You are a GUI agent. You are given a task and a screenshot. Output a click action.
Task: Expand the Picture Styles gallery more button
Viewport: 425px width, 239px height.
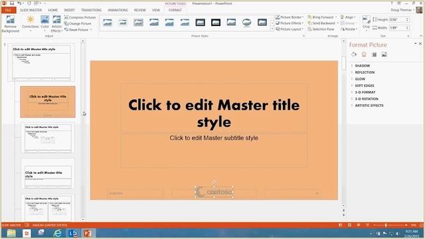click(x=272, y=29)
